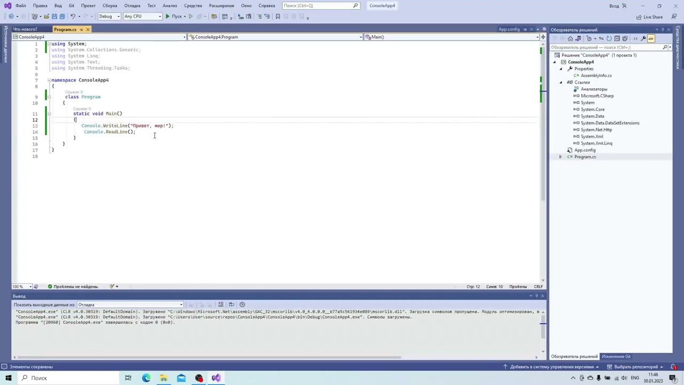
Task: Collapse the Ссылки references node
Action: [561, 82]
